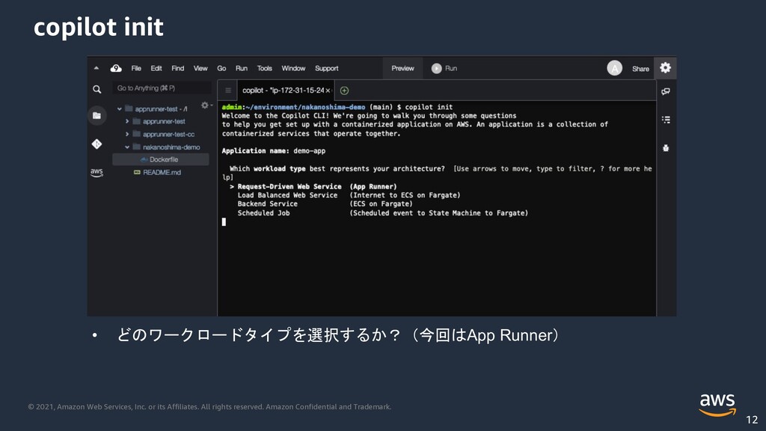Click the user avatar A

click(x=615, y=68)
